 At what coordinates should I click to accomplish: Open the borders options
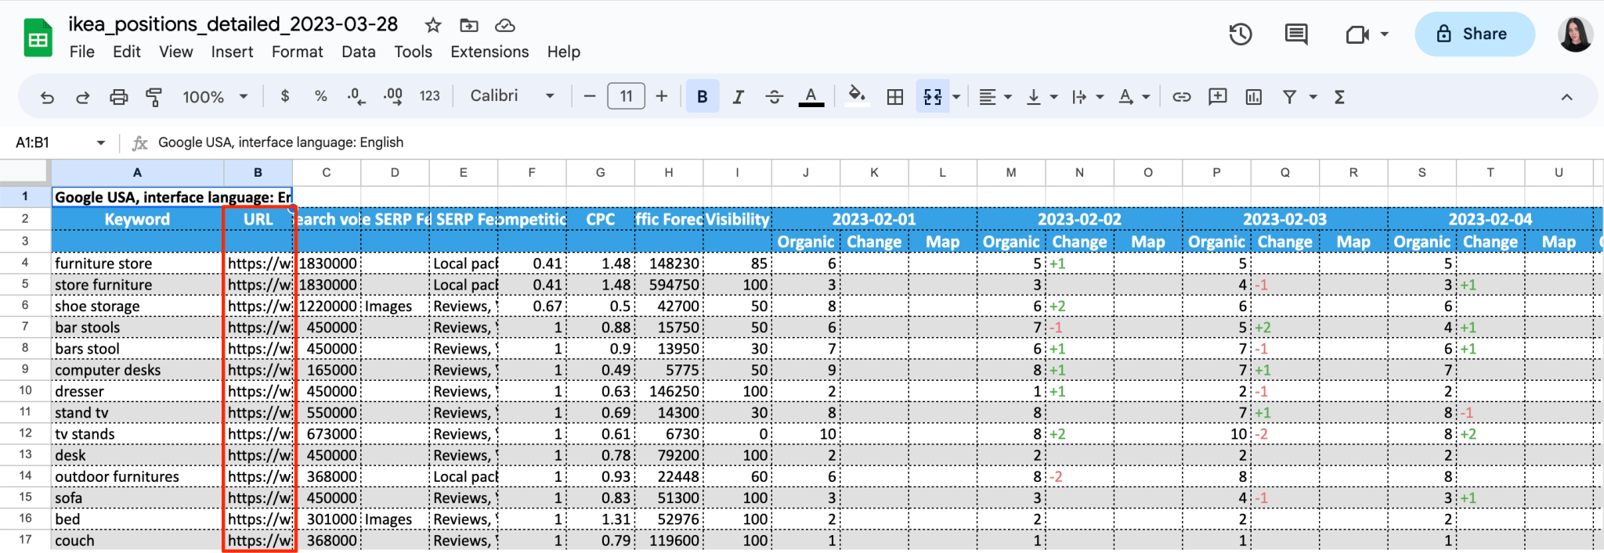click(895, 97)
